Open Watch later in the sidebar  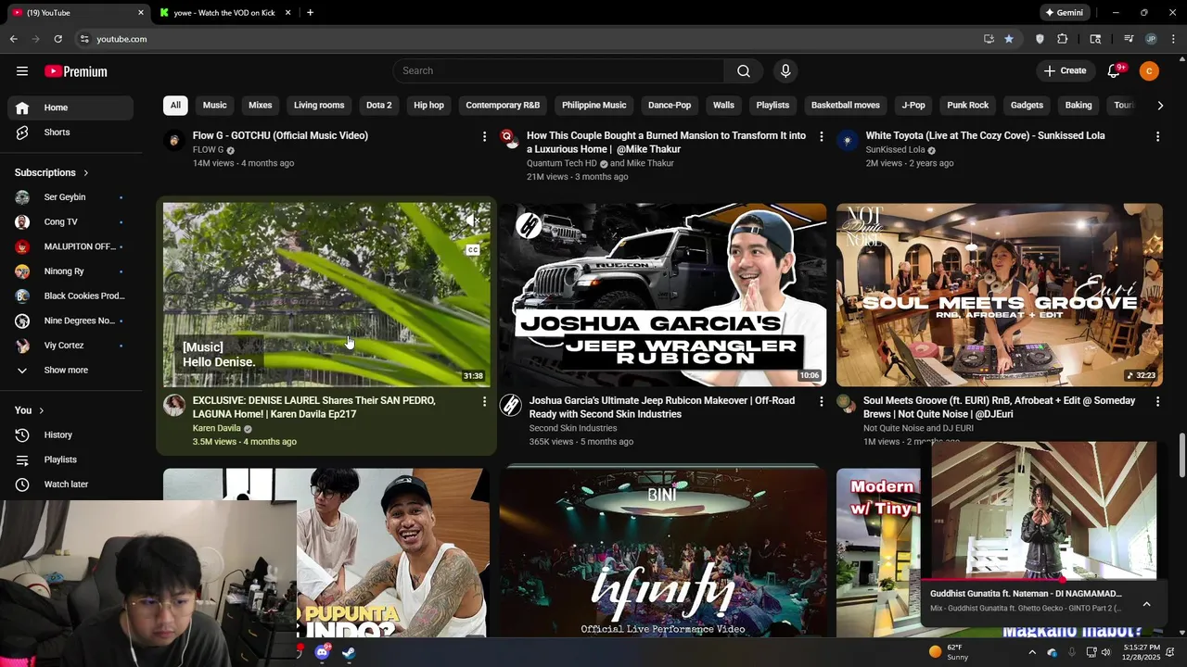point(70,485)
